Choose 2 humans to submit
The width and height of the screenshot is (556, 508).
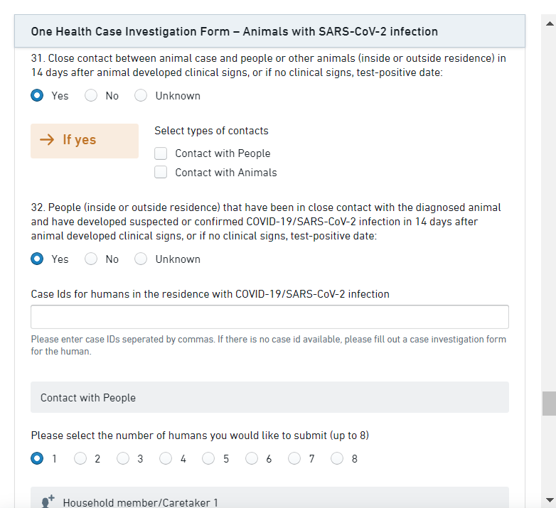pos(80,459)
